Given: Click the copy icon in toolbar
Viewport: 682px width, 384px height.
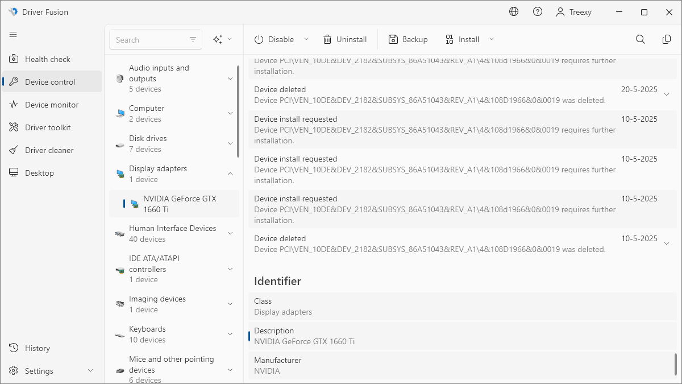Looking at the screenshot, I should click(x=667, y=39).
